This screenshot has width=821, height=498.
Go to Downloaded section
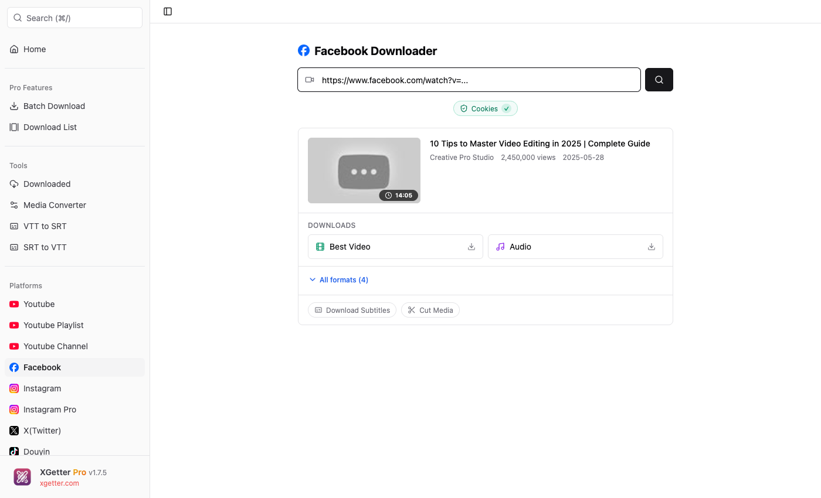pos(74,184)
